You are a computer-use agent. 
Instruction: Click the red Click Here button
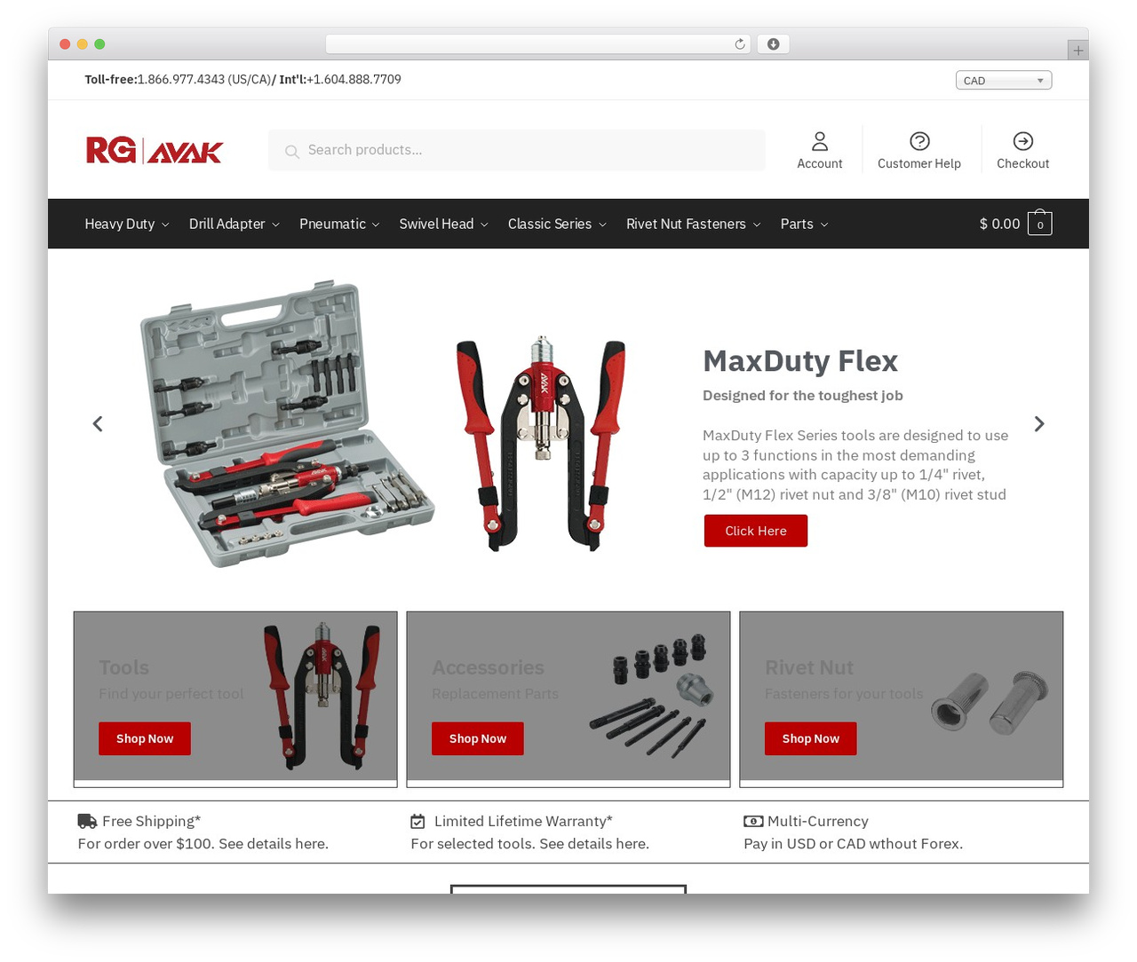point(756,531)
